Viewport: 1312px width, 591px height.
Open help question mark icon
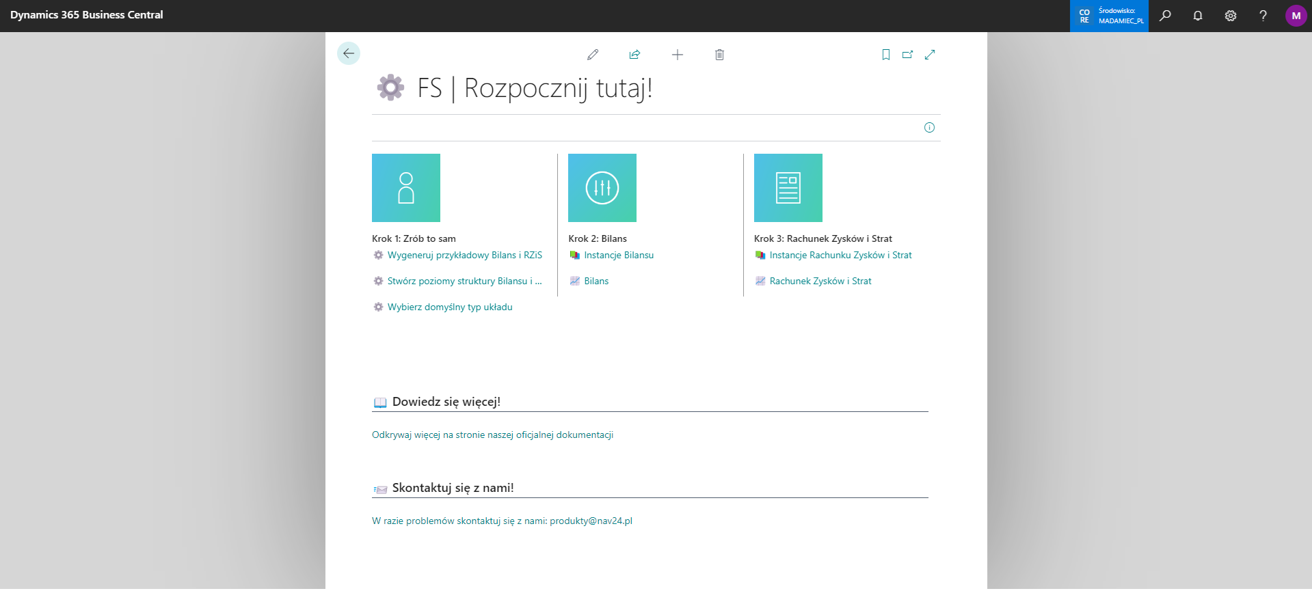(1263, 16)
